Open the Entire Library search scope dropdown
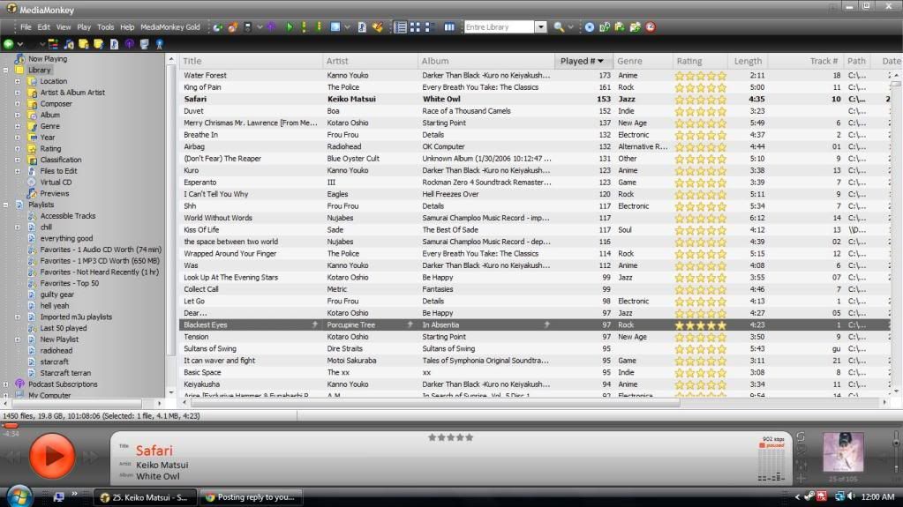 (x=541, y=27)
